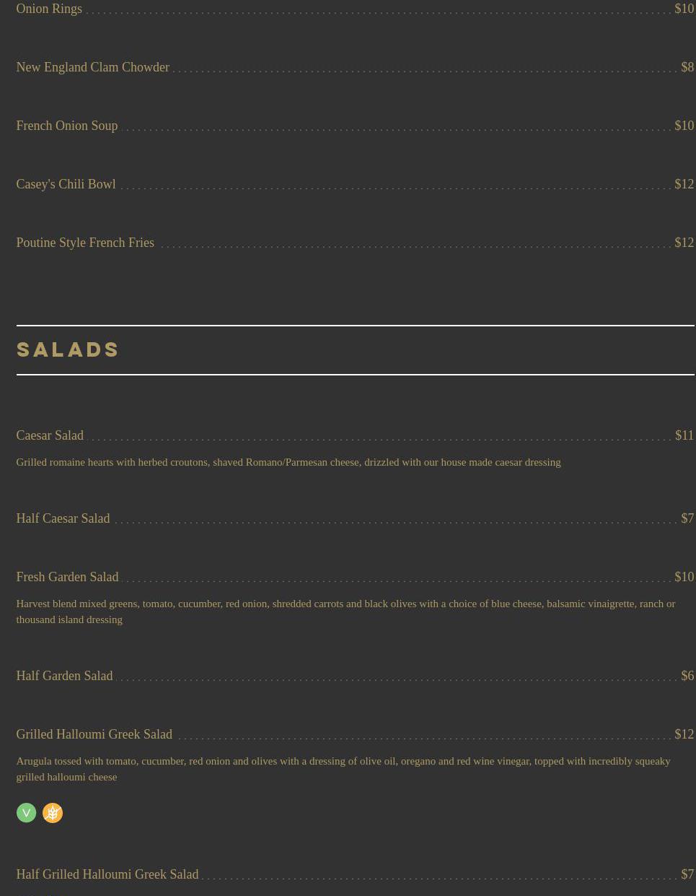Click the Grilled Halloumi Greek Salad title

[94, 734]
